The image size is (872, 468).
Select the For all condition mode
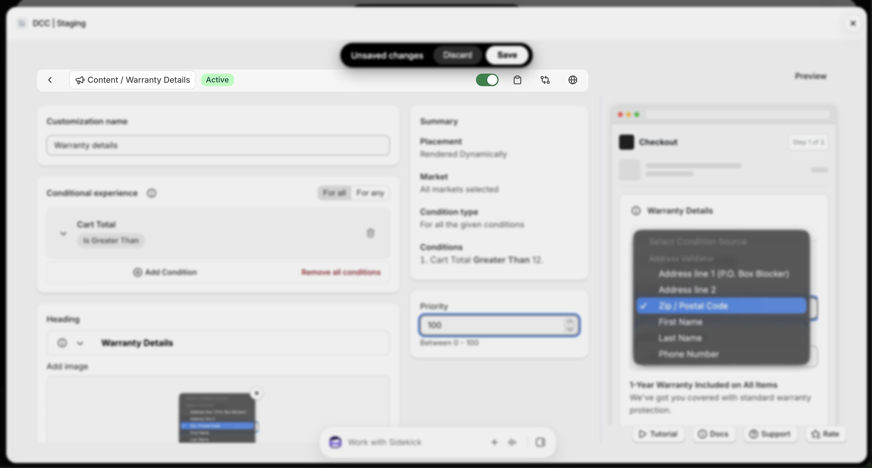click(x=334, y=193)
